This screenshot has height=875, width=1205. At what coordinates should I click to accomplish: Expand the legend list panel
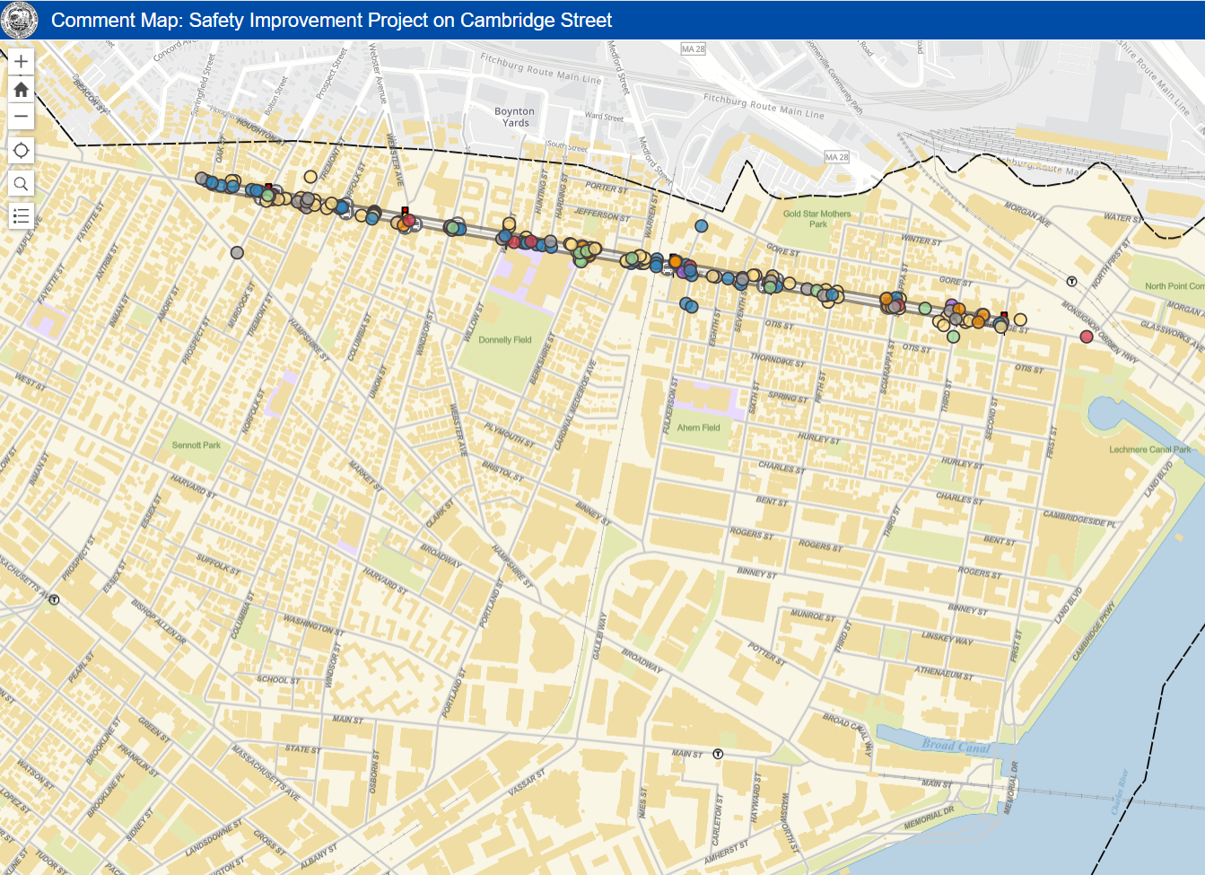click(x=22, y=216)
